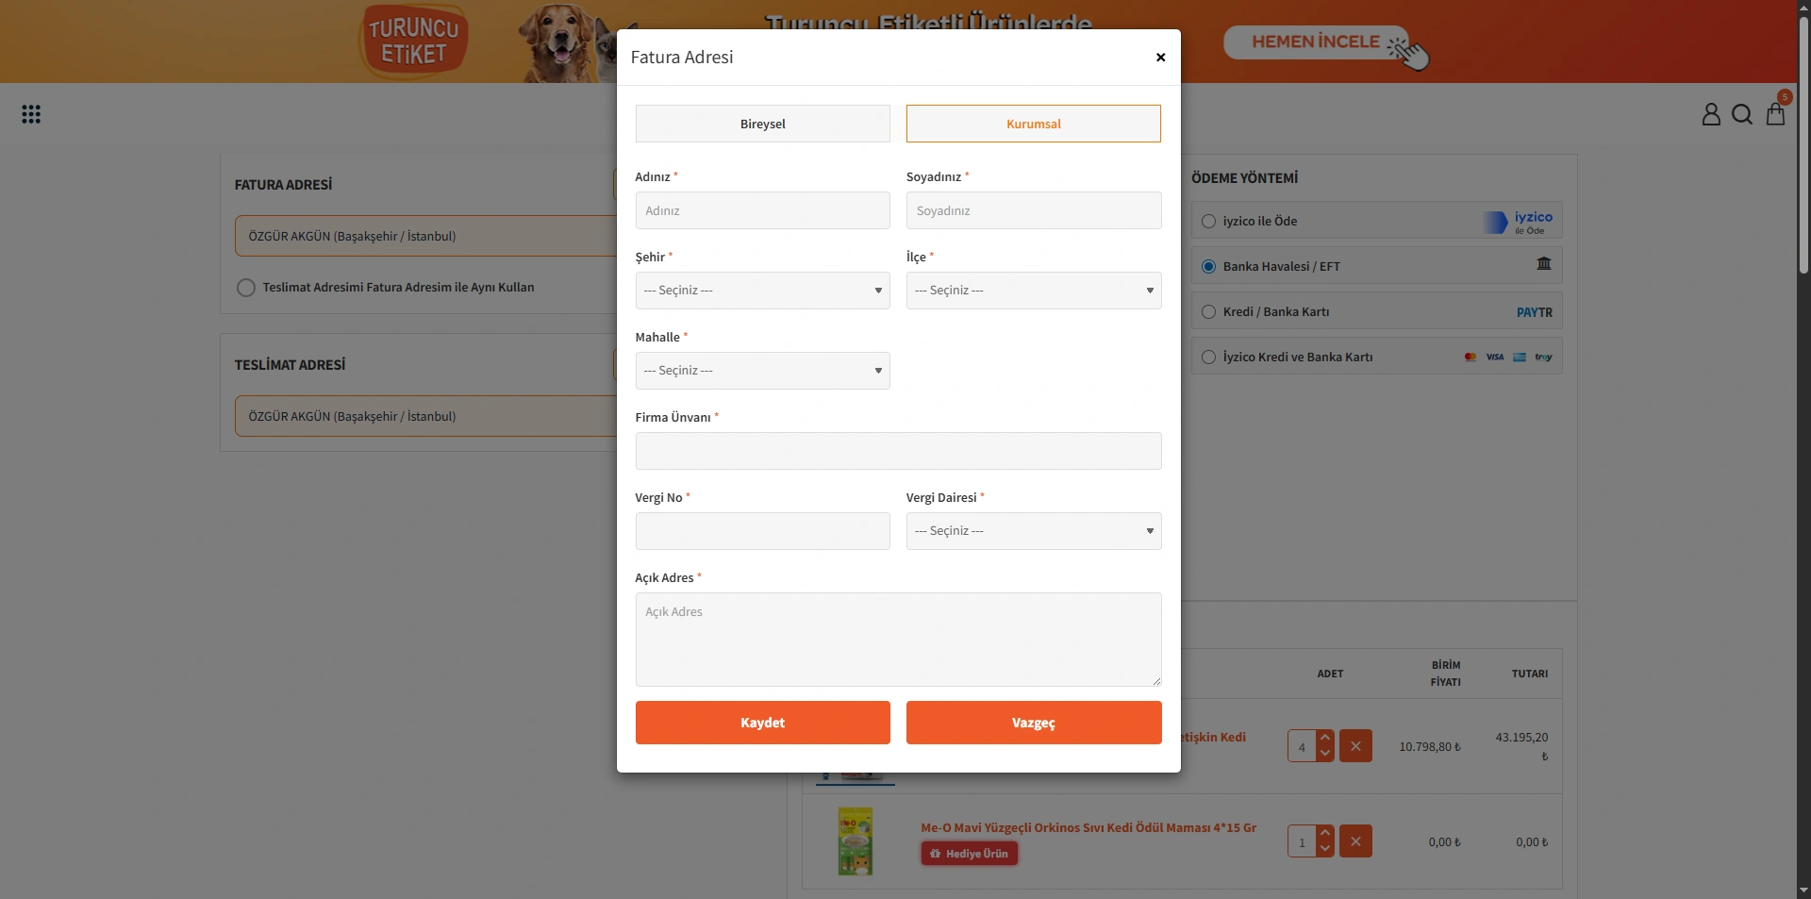This screenshot has height=899, width=1811.
Task: Select iyzico ile Öde payment option
Action: tap(1208, 222)
